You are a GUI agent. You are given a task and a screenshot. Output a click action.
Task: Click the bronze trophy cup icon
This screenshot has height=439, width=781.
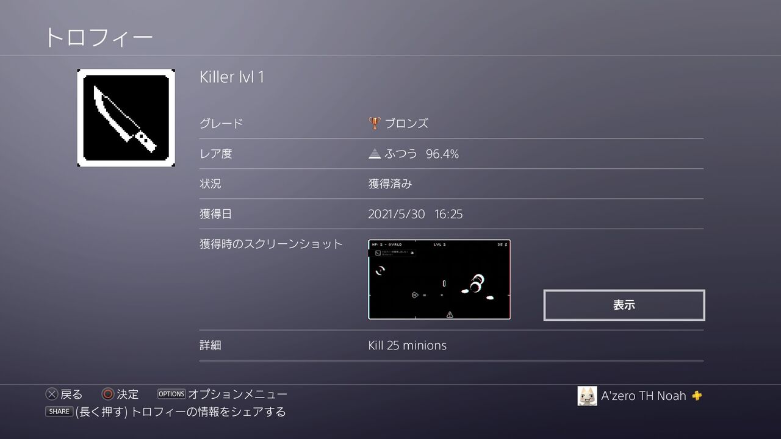374,123
